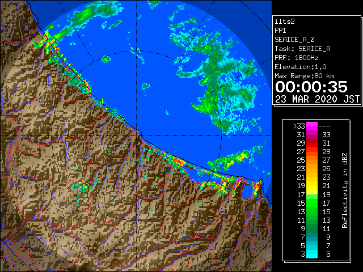The image size is (363, 272).
Task: Click the red 29-31 dBZ legend swatch
Action: pos(312,143)
